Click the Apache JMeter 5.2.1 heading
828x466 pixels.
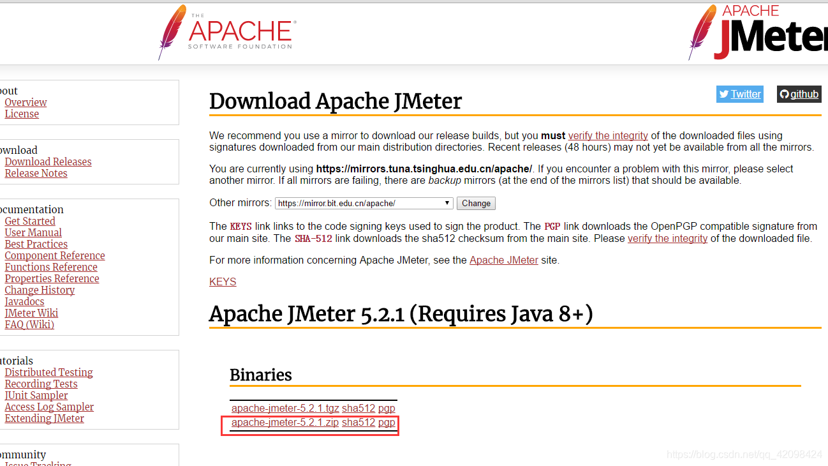401,313
